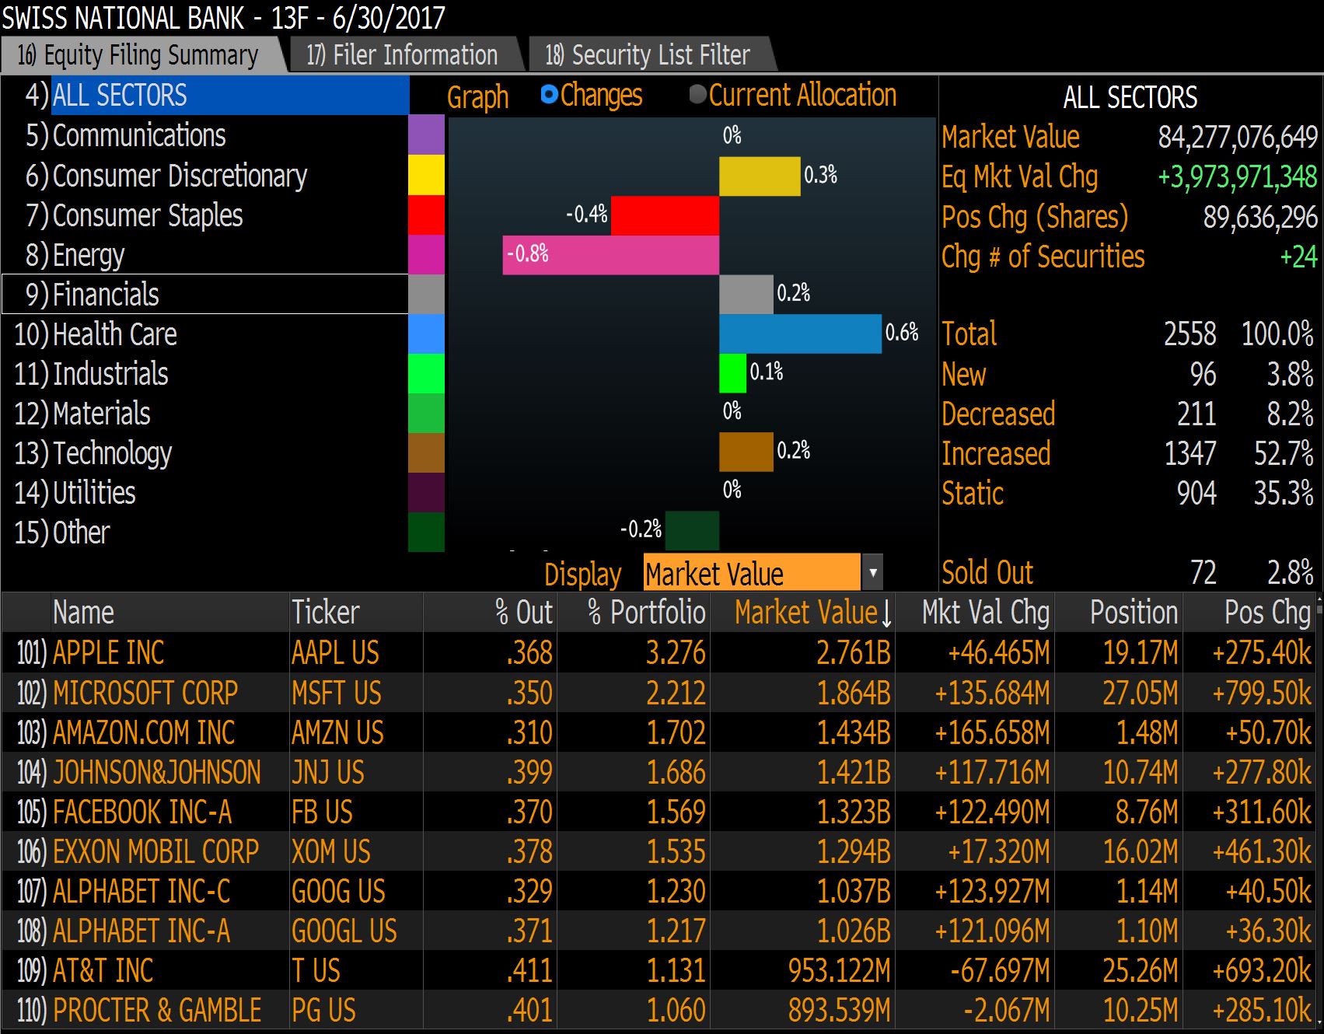Select the Financials sector row

[x=106, y=295]
